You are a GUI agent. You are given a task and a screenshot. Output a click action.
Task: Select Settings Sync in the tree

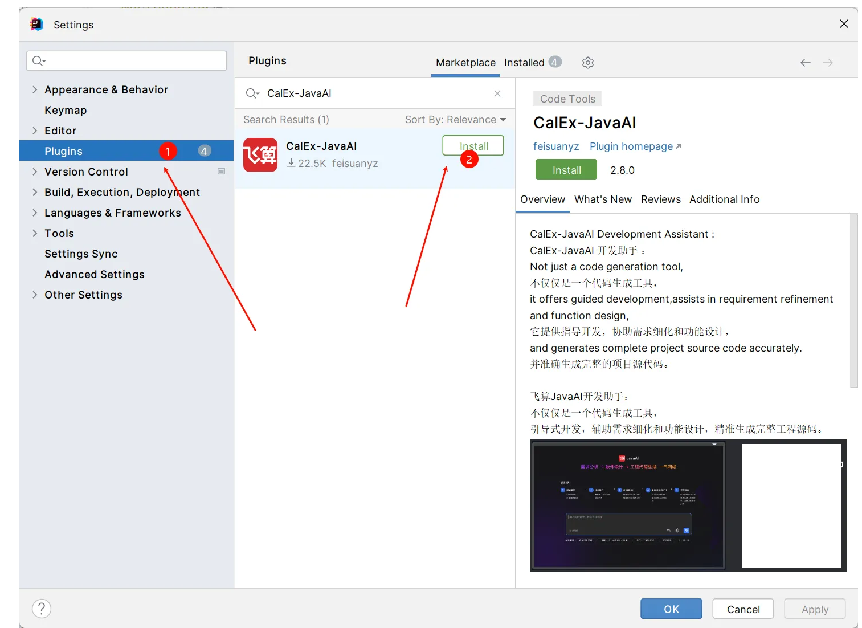pos(81,254)
